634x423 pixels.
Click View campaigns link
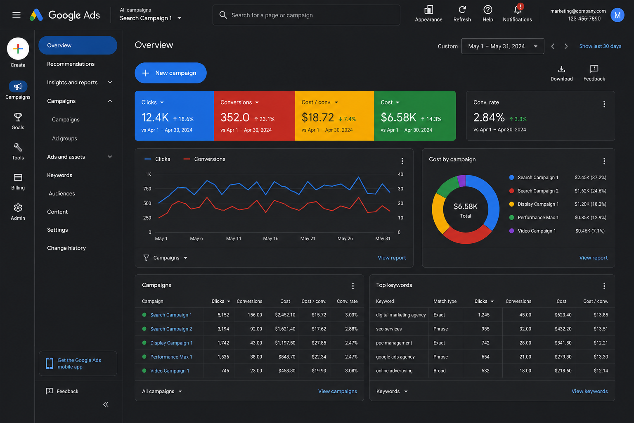click(338, 392)
